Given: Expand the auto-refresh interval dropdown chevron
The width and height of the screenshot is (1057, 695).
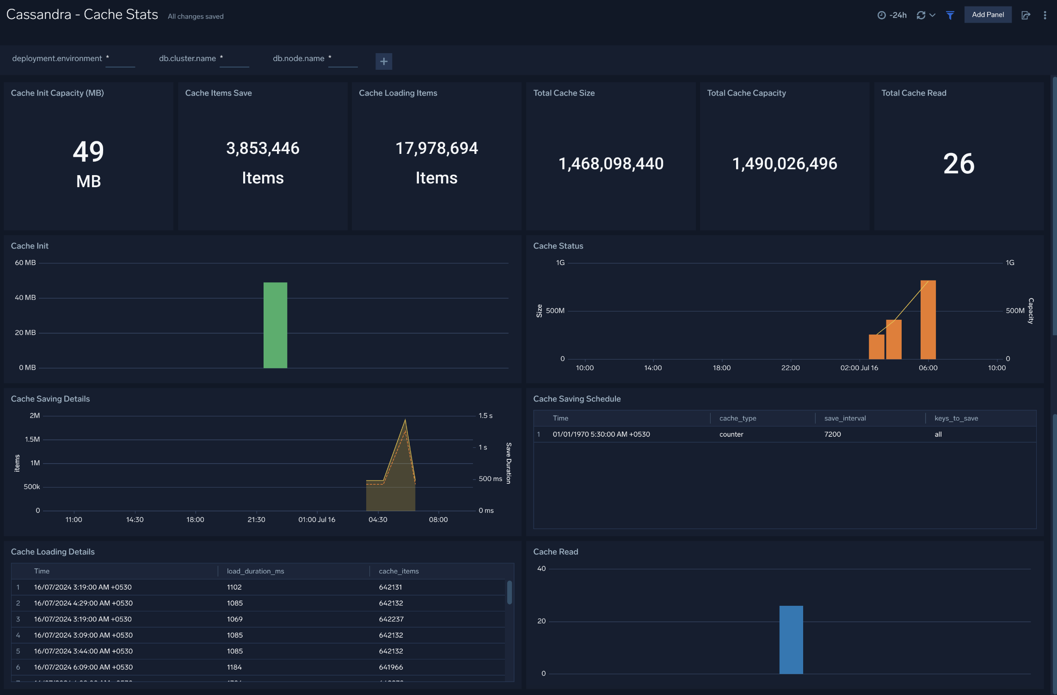Looking at the screenshot, I should click(933, 15).
